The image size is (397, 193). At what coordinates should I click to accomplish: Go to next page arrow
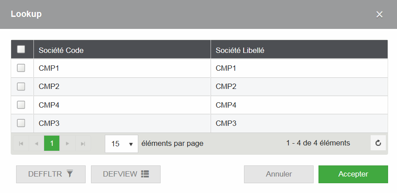tap(67, 144)
